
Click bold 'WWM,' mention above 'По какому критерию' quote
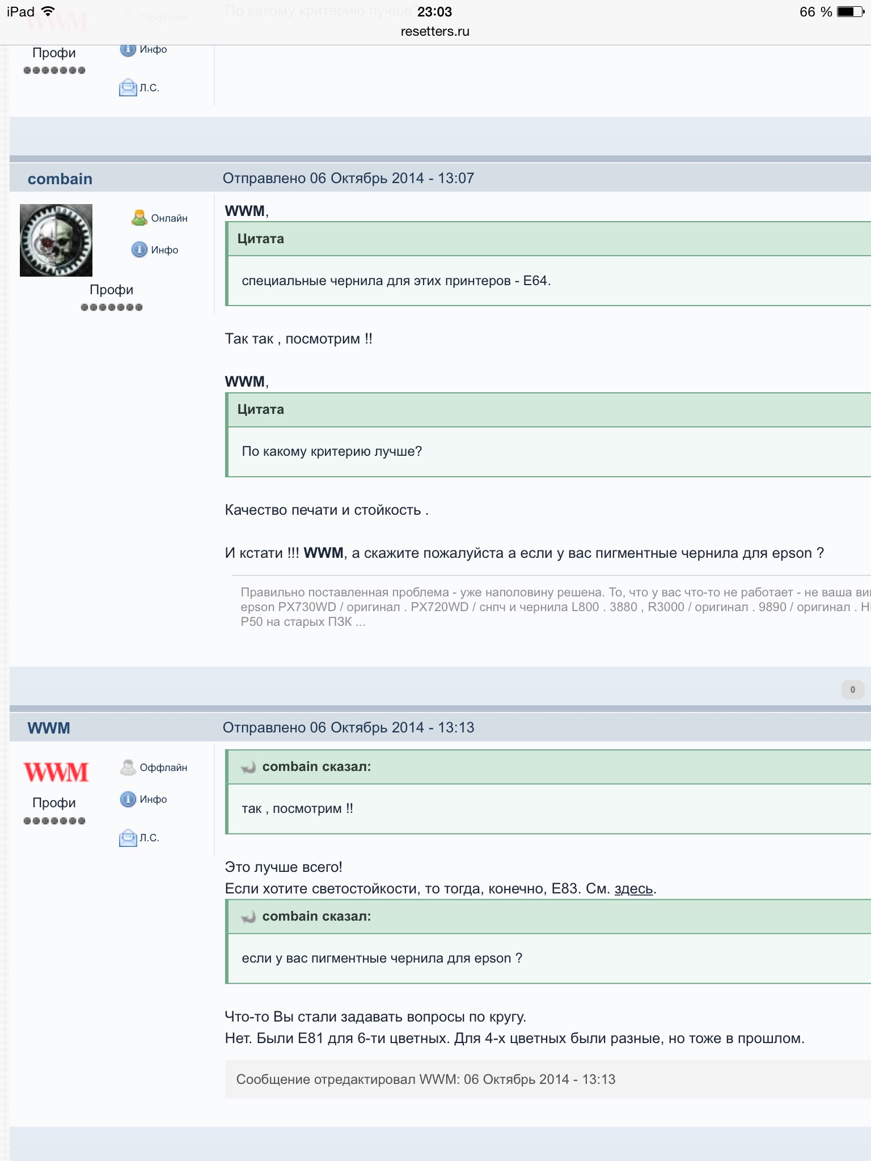[247, 382]
